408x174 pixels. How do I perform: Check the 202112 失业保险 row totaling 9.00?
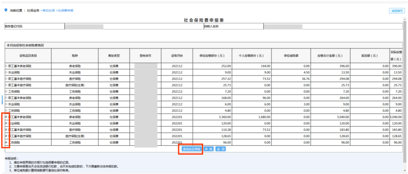click(x=6, y=104)
